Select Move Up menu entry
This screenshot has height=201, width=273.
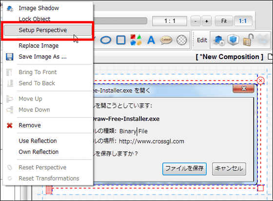pos(48,99)
